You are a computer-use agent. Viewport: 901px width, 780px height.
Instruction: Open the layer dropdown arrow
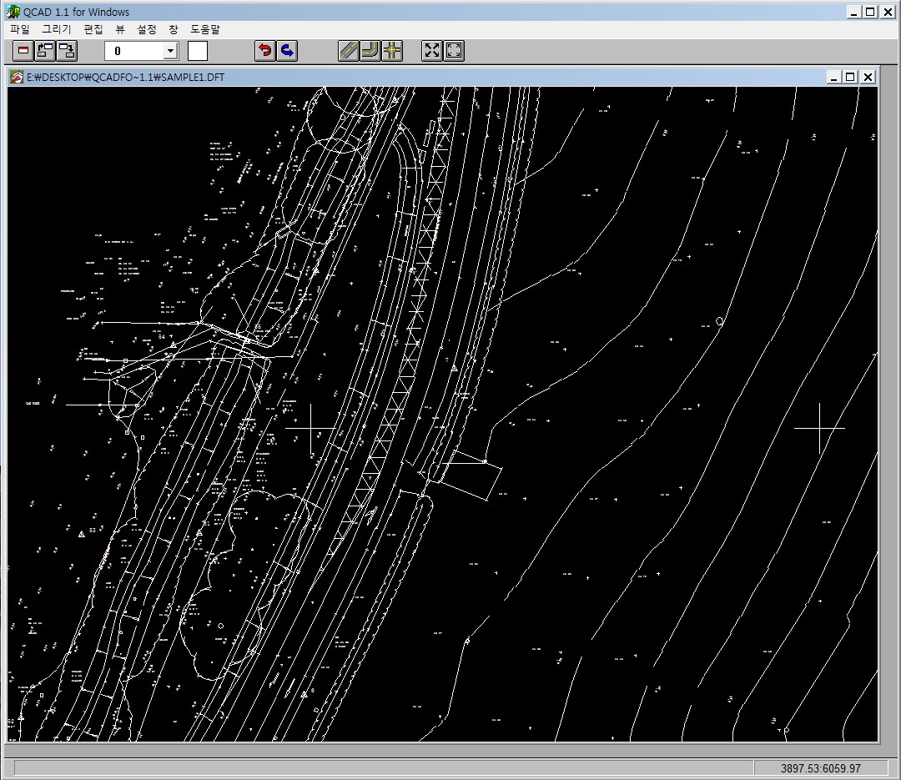tap(170, 51)
